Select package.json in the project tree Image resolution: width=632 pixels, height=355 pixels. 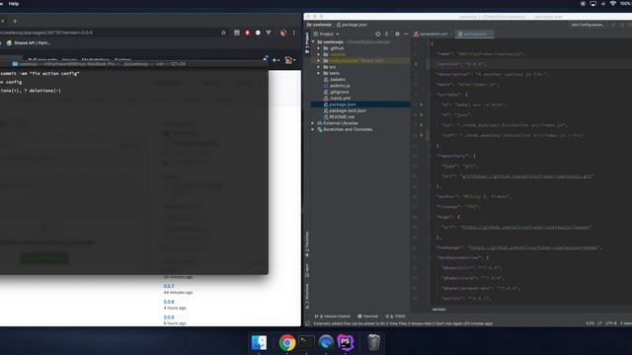(360, 105)
